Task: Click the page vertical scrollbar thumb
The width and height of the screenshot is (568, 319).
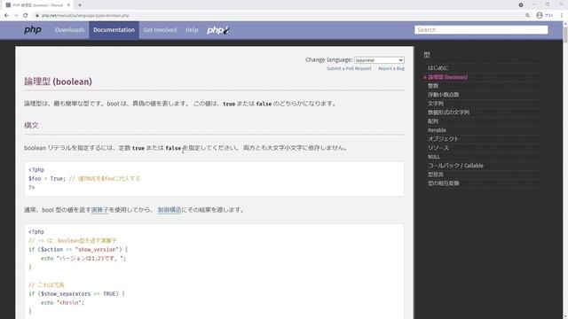Action: (565, 35)
